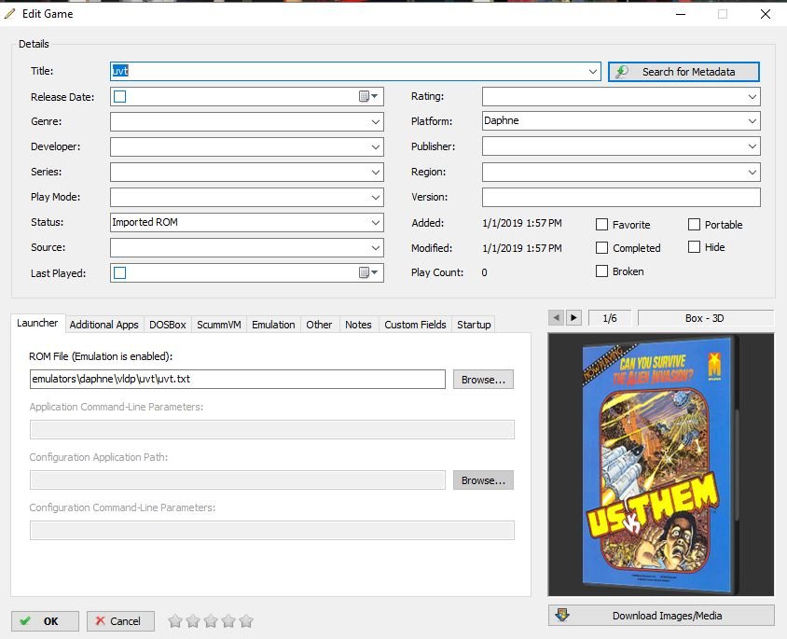The image size is (787, 639).
Task: Click the Version input field
Action: point(621,197)
